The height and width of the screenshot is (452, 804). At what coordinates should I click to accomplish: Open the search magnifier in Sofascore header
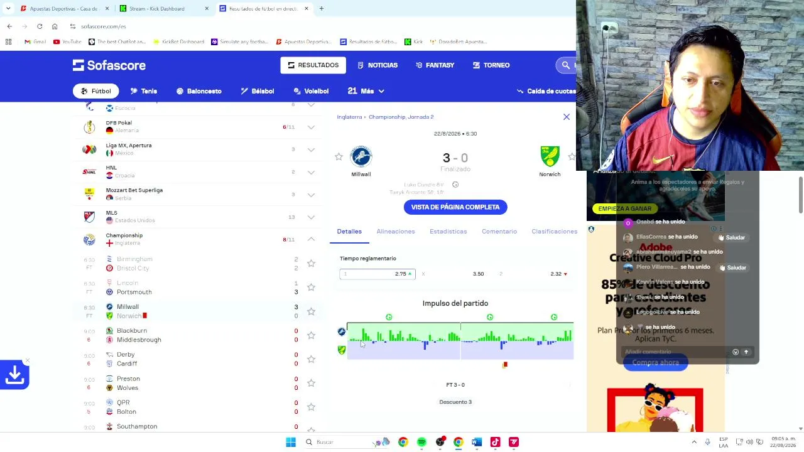click(x=566, y=65)
